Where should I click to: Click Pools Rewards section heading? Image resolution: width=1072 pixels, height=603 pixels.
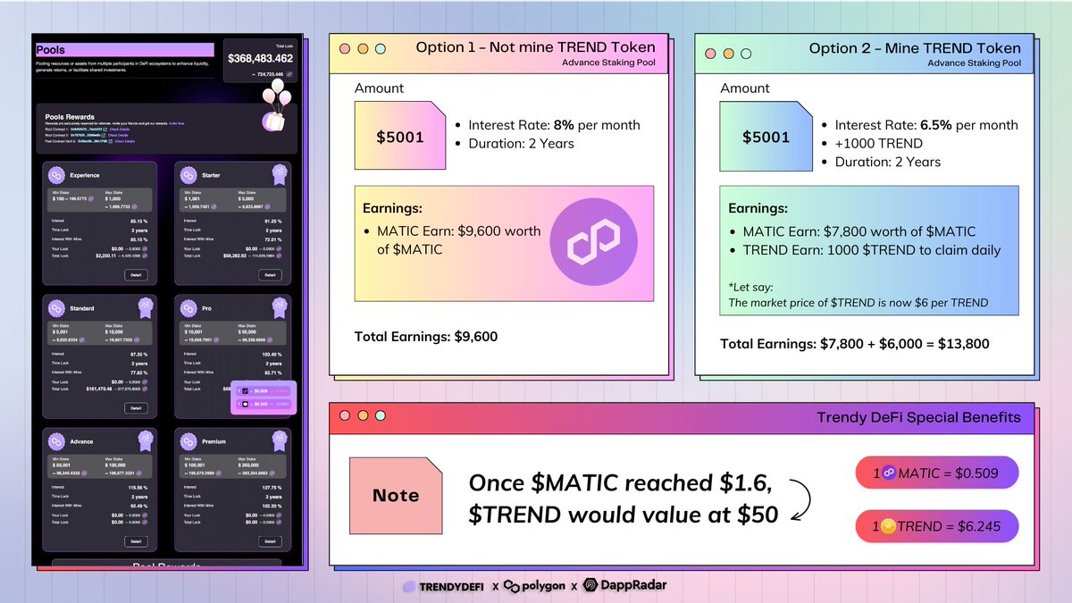point(70,117)
